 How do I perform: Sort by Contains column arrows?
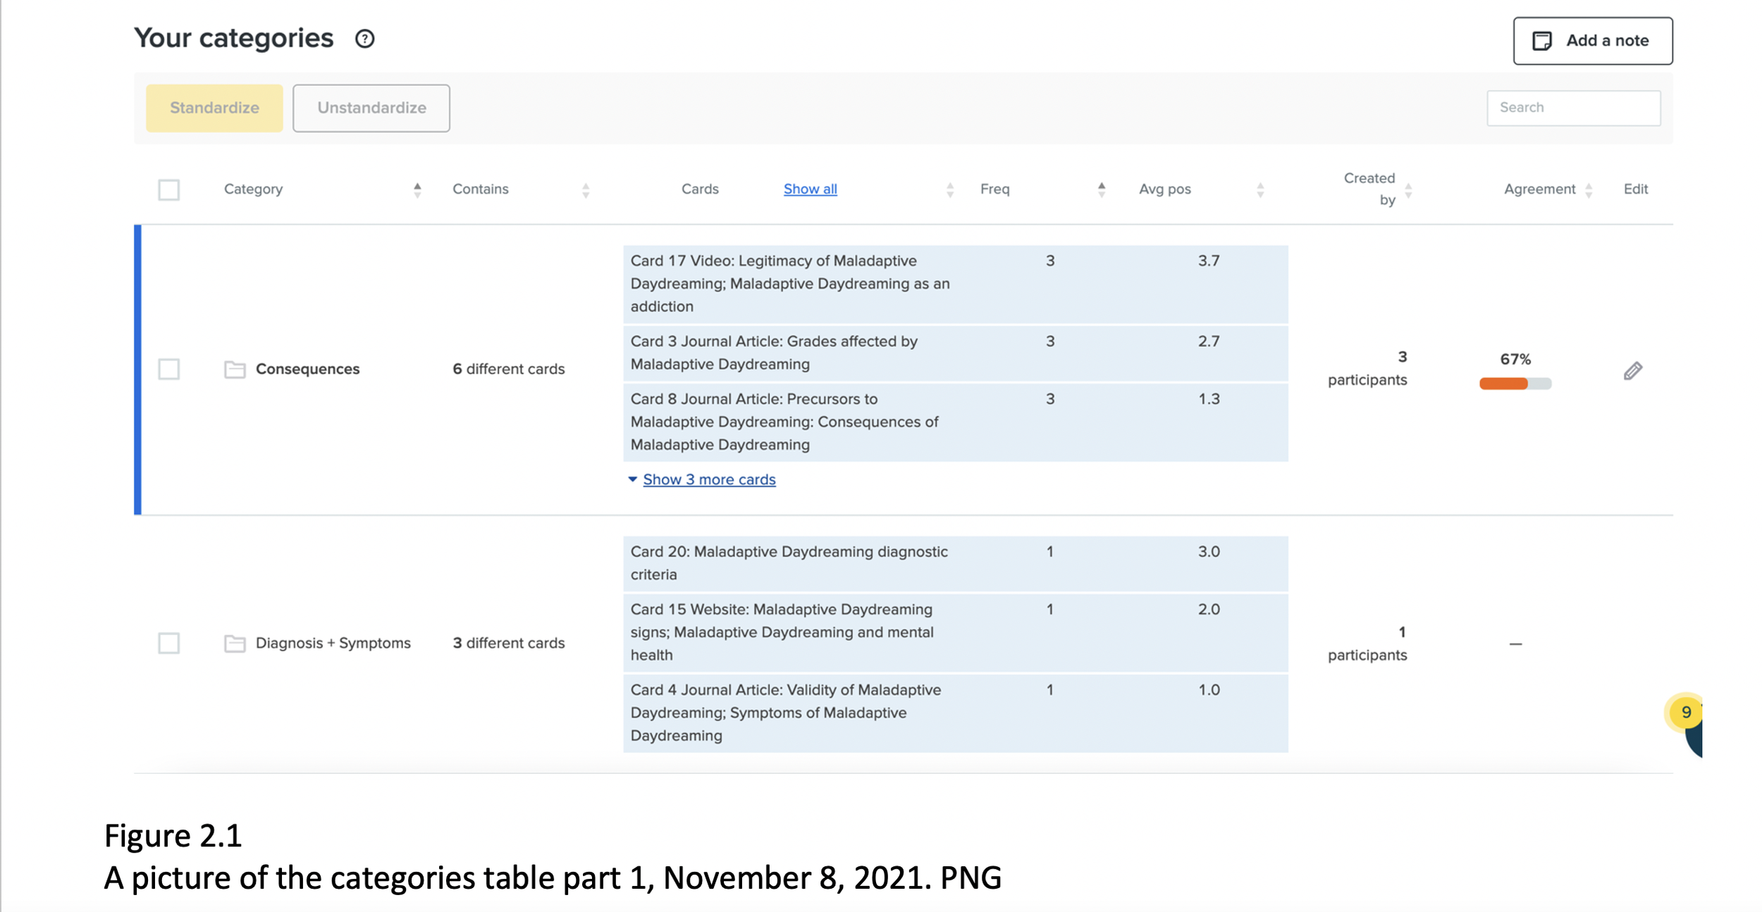tap(586, 190)
